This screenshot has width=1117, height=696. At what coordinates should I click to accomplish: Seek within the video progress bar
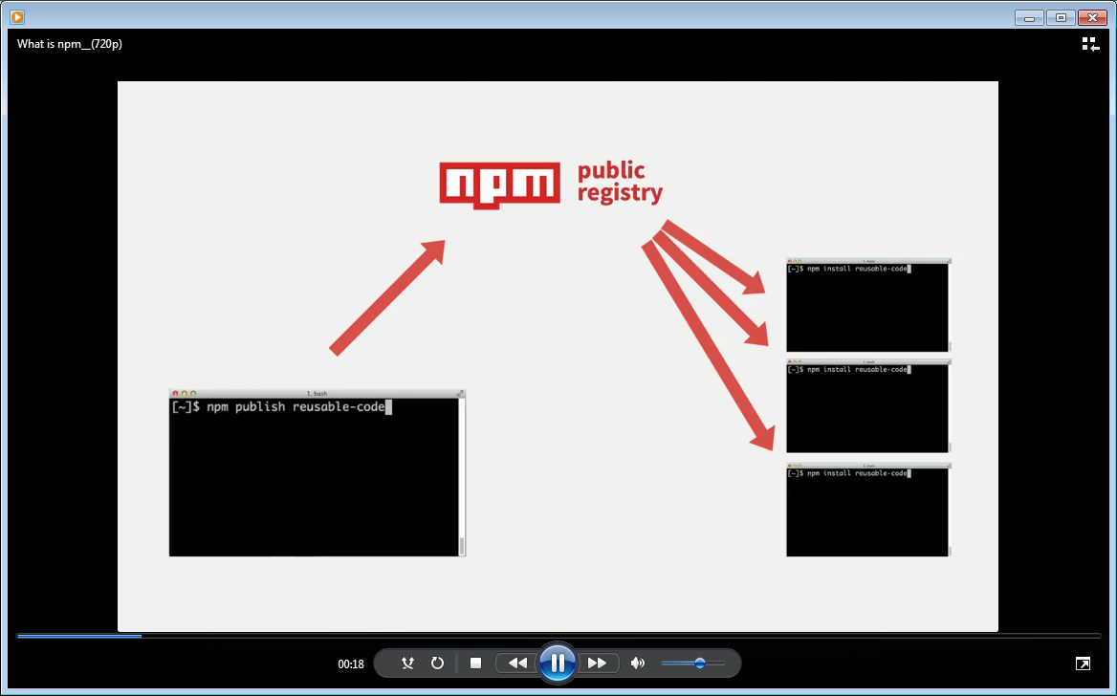click(558, 636)
